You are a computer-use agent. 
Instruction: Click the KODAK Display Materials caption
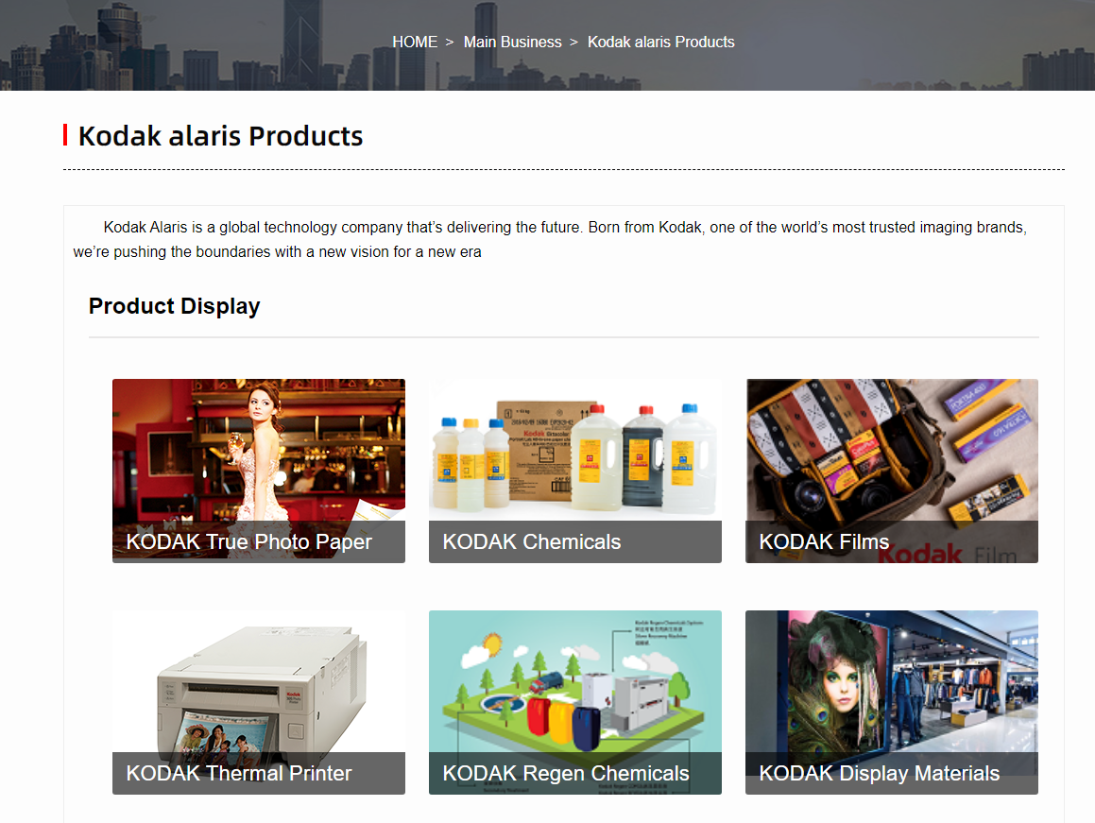point(879,774)
